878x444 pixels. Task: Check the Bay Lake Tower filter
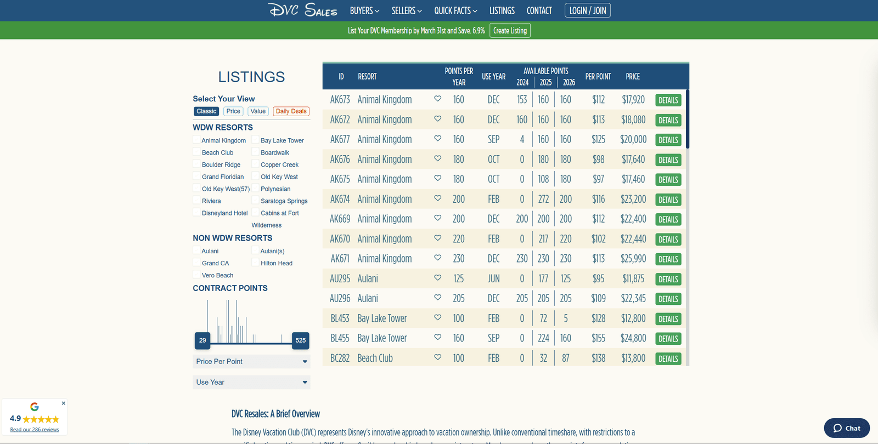255,140
